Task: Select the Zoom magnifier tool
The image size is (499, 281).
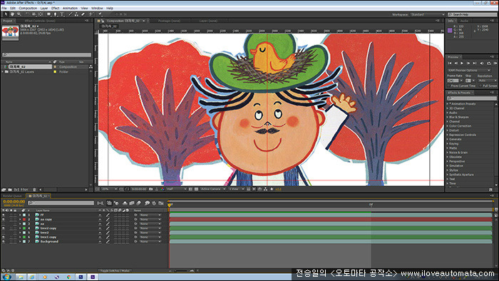Action: (x=19, y=14)
